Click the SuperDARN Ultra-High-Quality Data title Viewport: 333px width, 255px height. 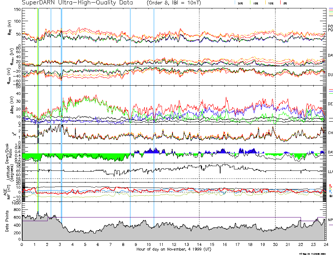click(x=78, y=3)
